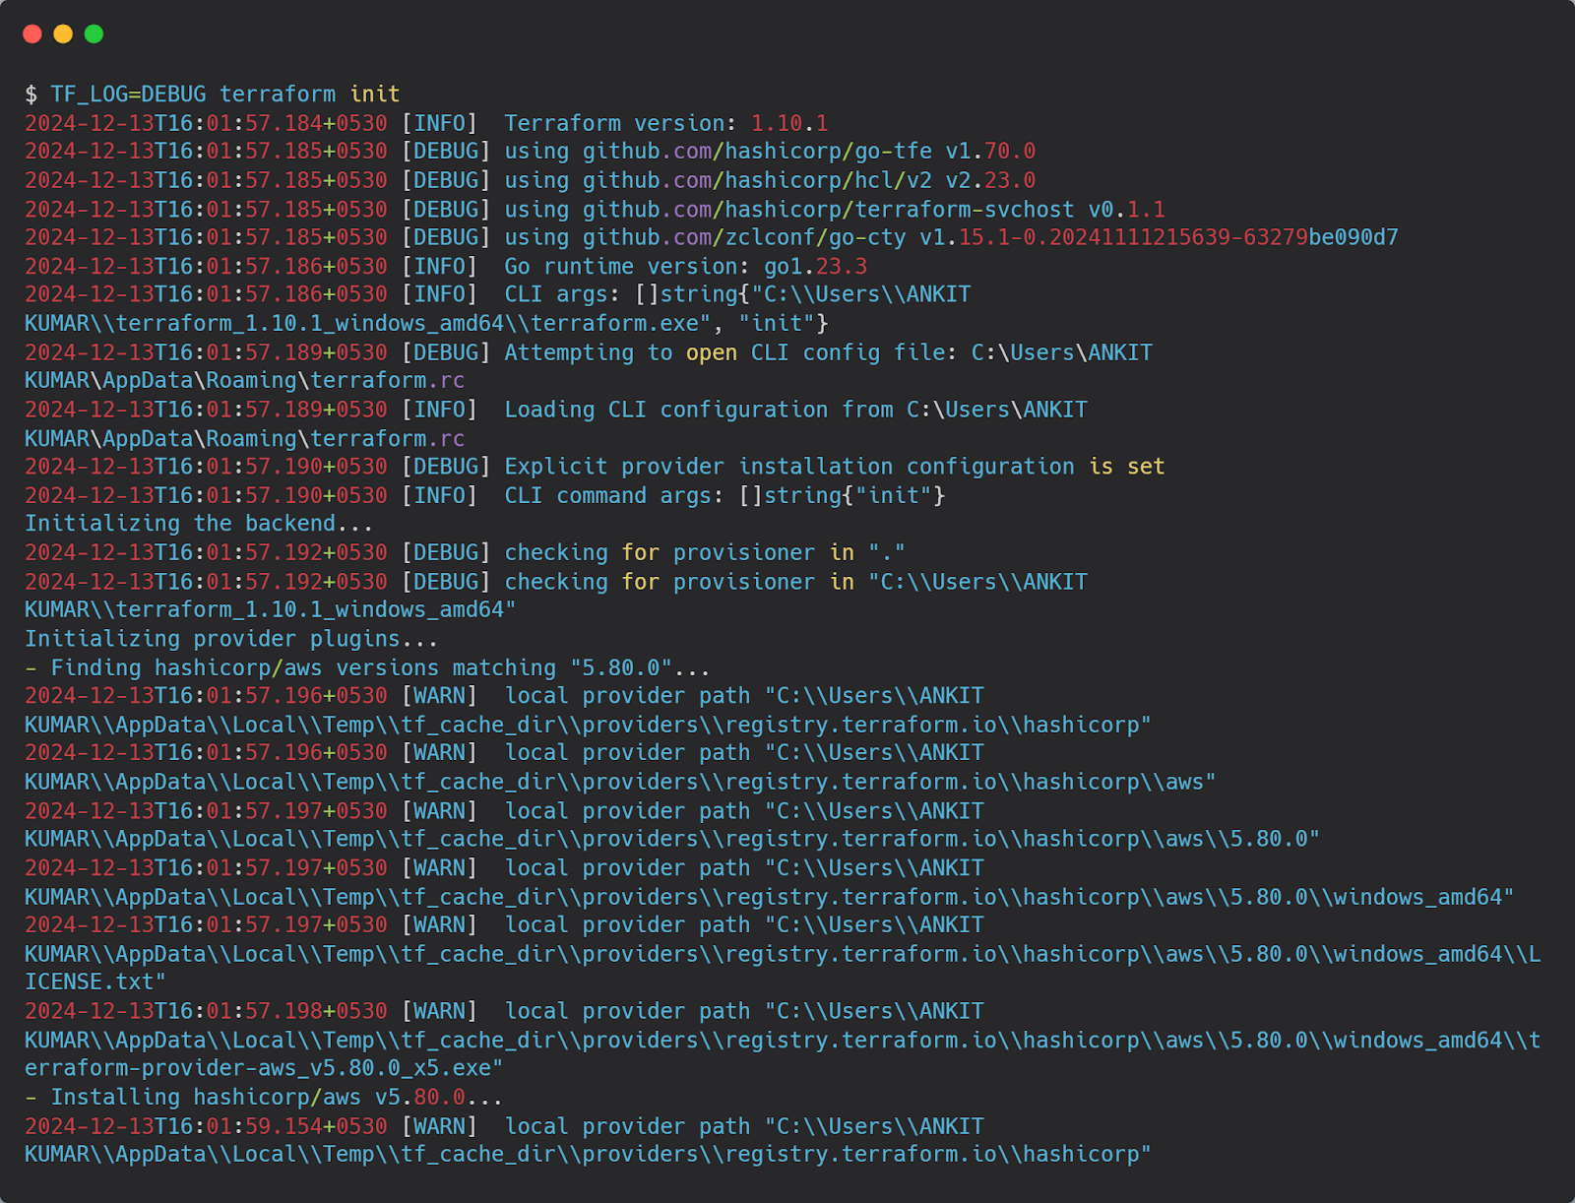Click the first '[INFO]' log level tag

[440, 124]
